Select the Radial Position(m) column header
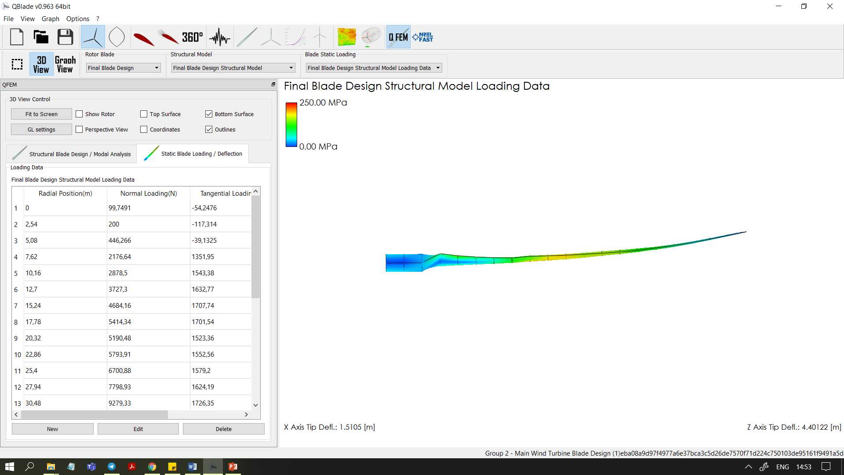Screen dimensions: 844x475 (x=65, y=194)
